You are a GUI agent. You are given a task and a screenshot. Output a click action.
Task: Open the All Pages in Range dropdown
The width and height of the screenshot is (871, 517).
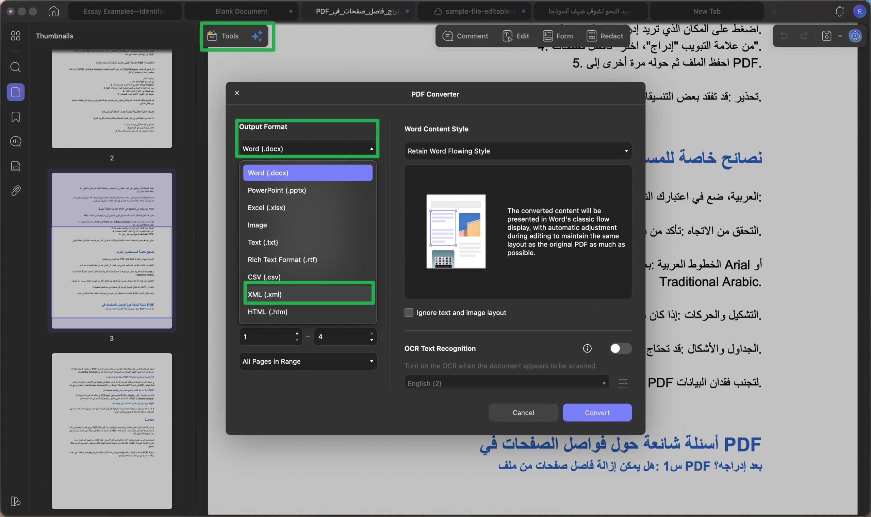(x=308, y=361)
